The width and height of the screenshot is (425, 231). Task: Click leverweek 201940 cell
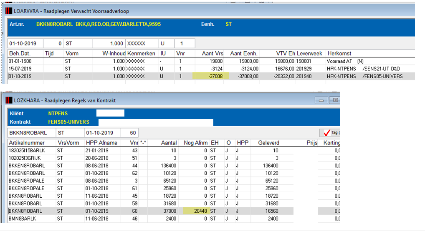[x=304, y=76]
